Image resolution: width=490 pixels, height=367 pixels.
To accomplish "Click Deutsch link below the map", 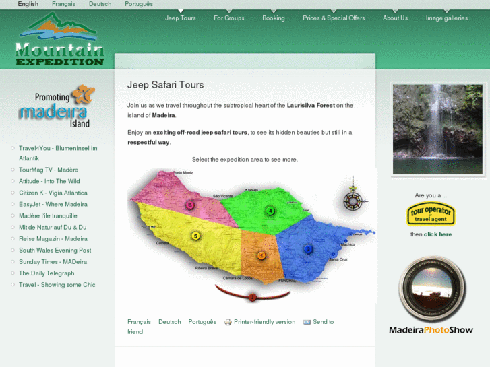I will [x=170, y=322].
